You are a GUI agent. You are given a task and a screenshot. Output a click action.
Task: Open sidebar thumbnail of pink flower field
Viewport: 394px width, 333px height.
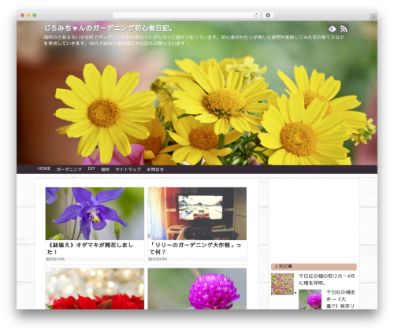click(x=282, y=284)
